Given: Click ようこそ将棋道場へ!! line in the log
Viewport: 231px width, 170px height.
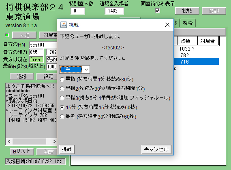Looking at the screenshot, I should [30, 86].
